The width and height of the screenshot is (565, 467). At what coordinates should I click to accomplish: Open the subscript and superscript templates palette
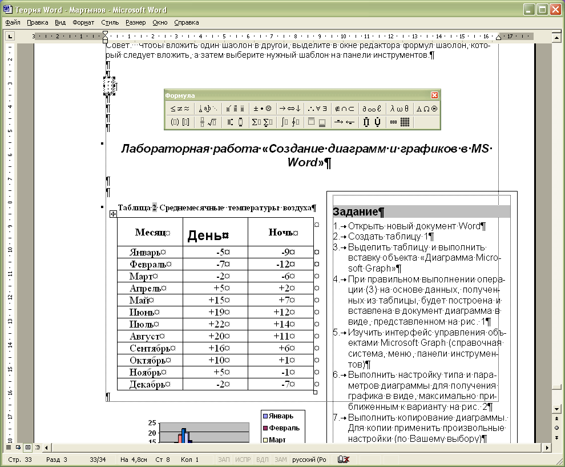coord(235,122)
